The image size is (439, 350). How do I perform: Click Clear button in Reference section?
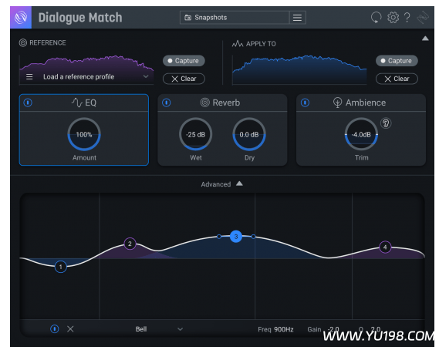tap(184, 79)
